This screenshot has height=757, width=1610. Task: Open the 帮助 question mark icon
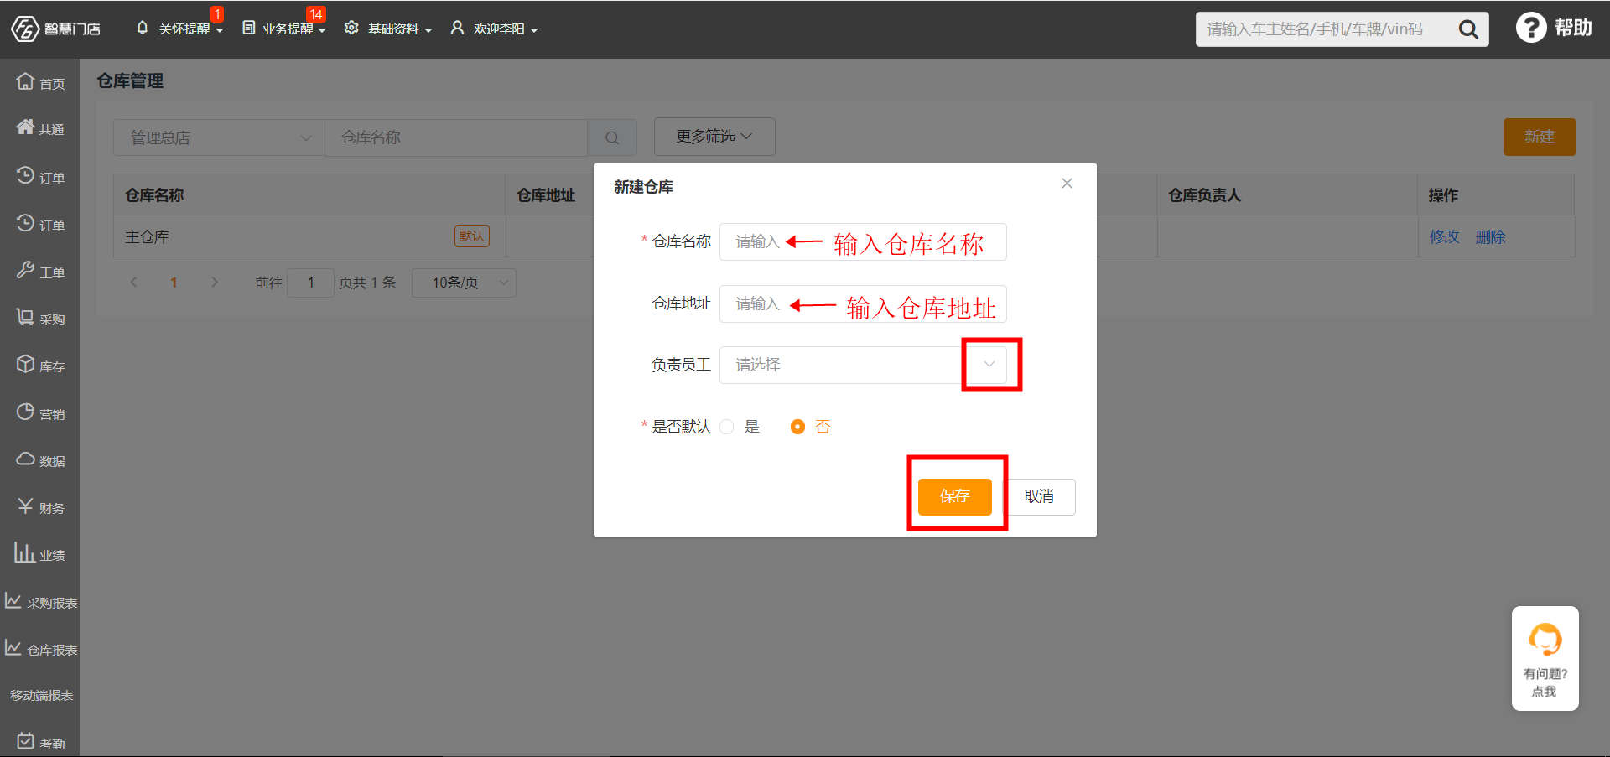1531,28
